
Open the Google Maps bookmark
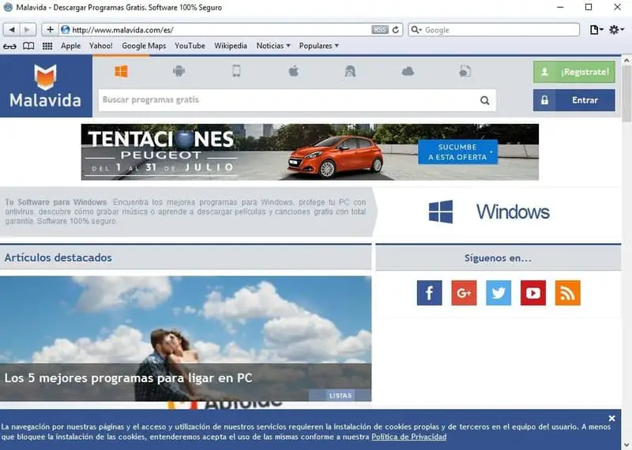144,46
